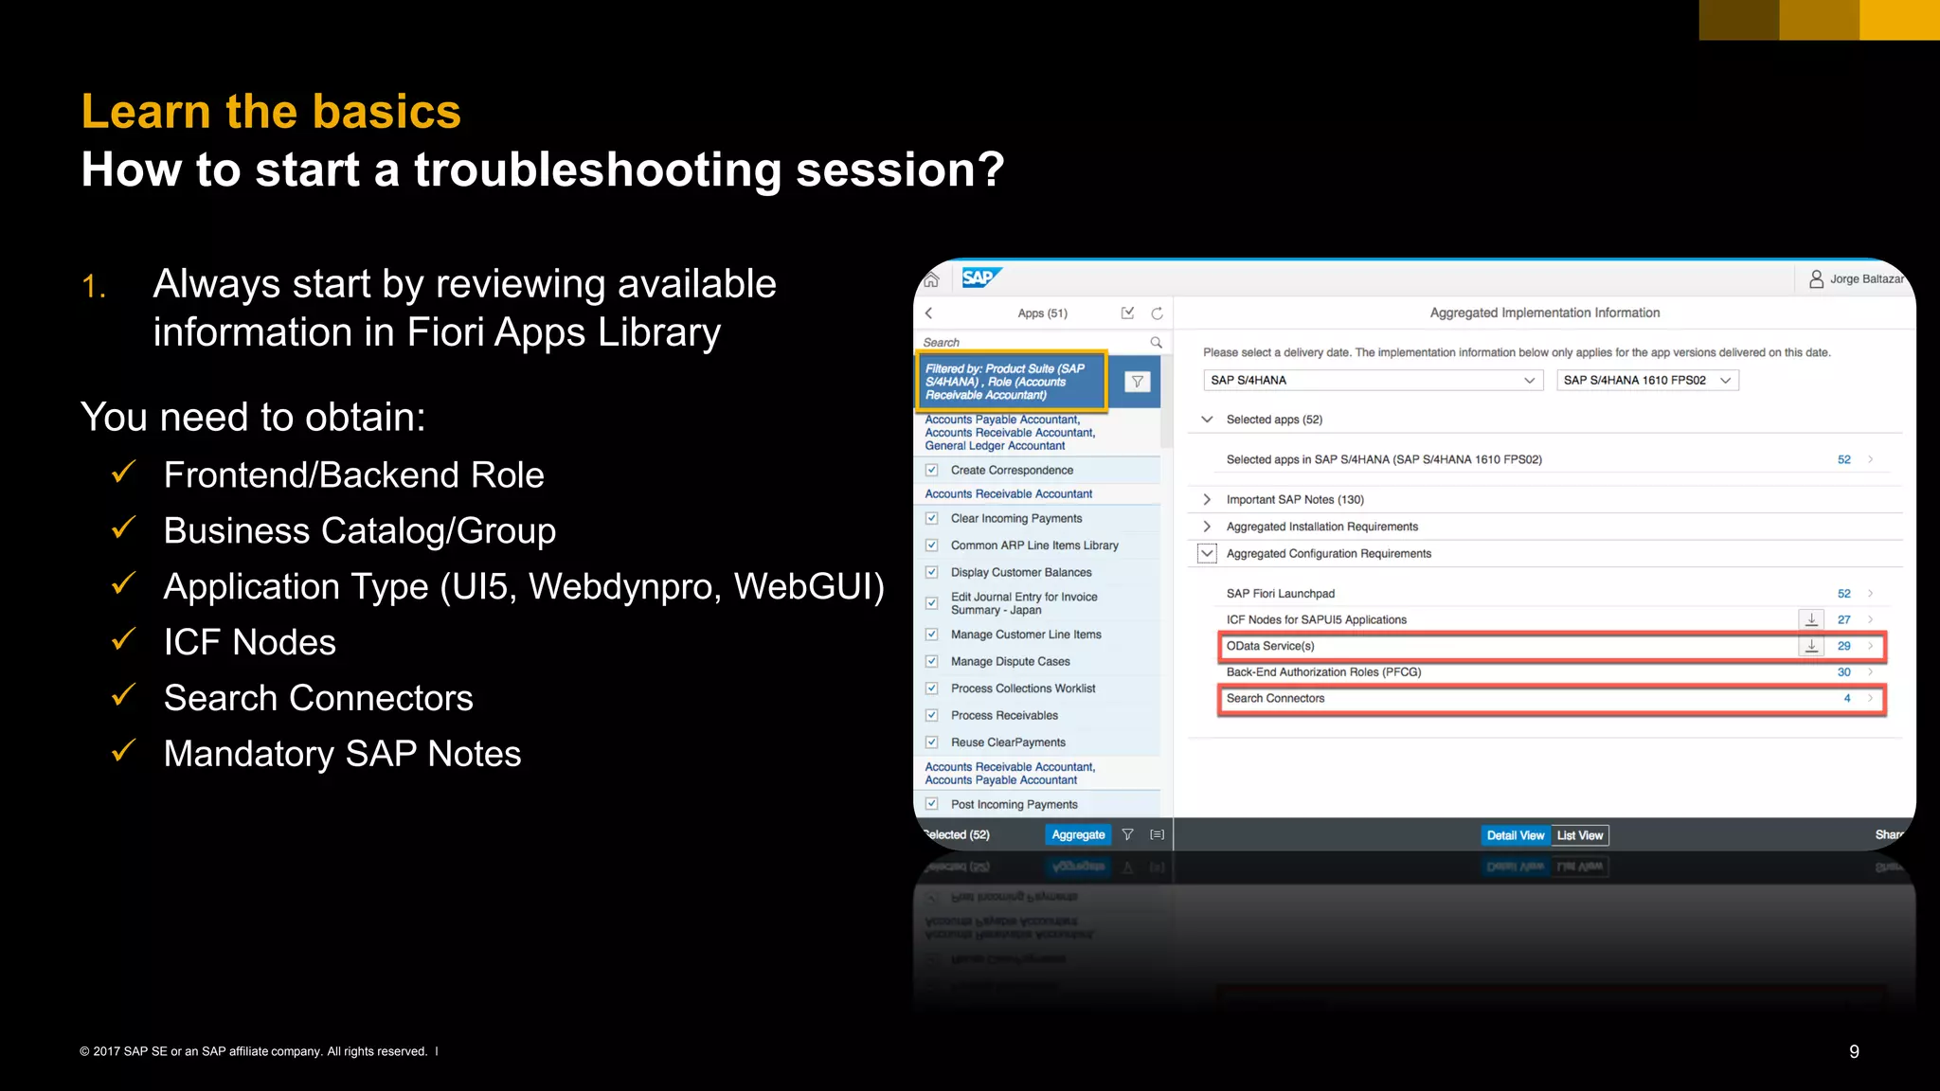
Task: Click Accounts Receivable, Accounts Payable Accountant header
Action: point(1010,774)
